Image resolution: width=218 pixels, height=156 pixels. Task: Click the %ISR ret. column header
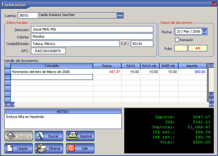tap(169, 66)
